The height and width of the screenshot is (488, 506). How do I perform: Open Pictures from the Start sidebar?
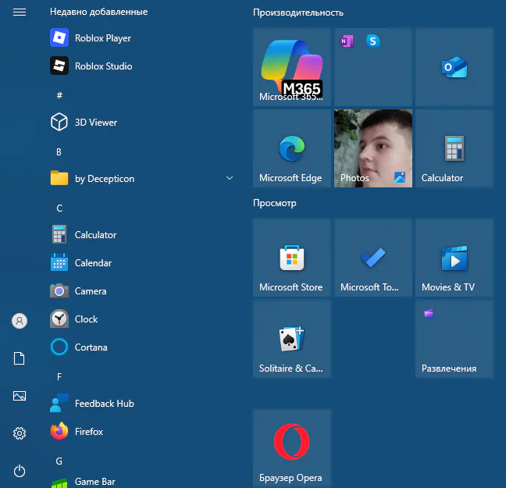click(20, 396)
